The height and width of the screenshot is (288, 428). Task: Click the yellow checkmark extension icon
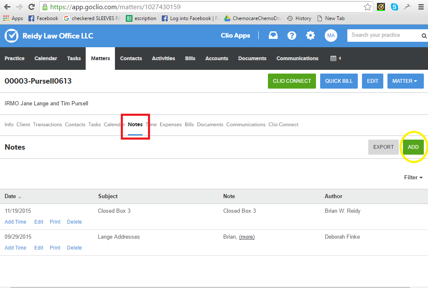click(x=381, y=7)
